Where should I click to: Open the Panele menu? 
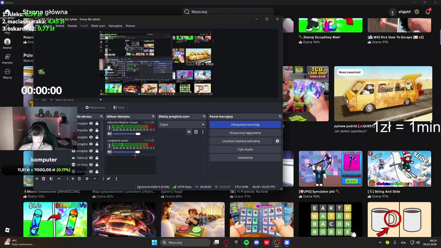pyautogui.click(x=72, y=26)
